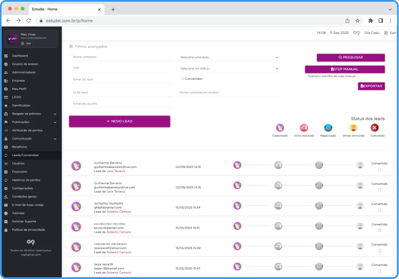The height and width of the screenshot is (279, 399).
Task: Click the PESQUISAR search button
Action: [x=351, y=57]
